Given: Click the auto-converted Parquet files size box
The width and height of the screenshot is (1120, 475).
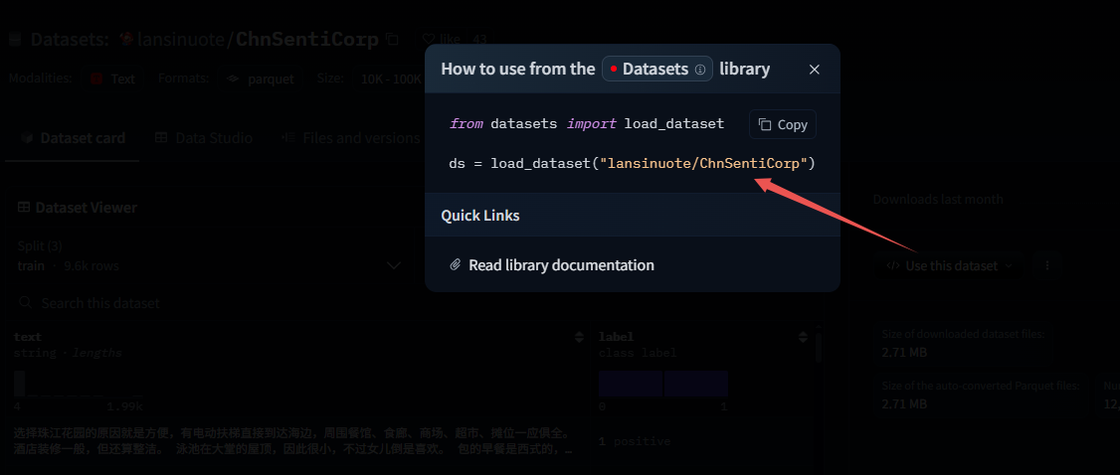Looking at the screenshot, I should click(x=980, y=396).
